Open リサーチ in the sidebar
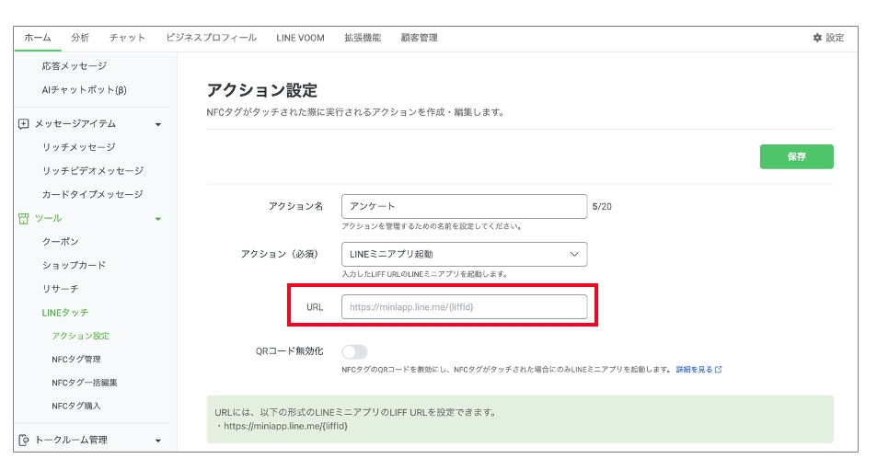 coord(61,289)
